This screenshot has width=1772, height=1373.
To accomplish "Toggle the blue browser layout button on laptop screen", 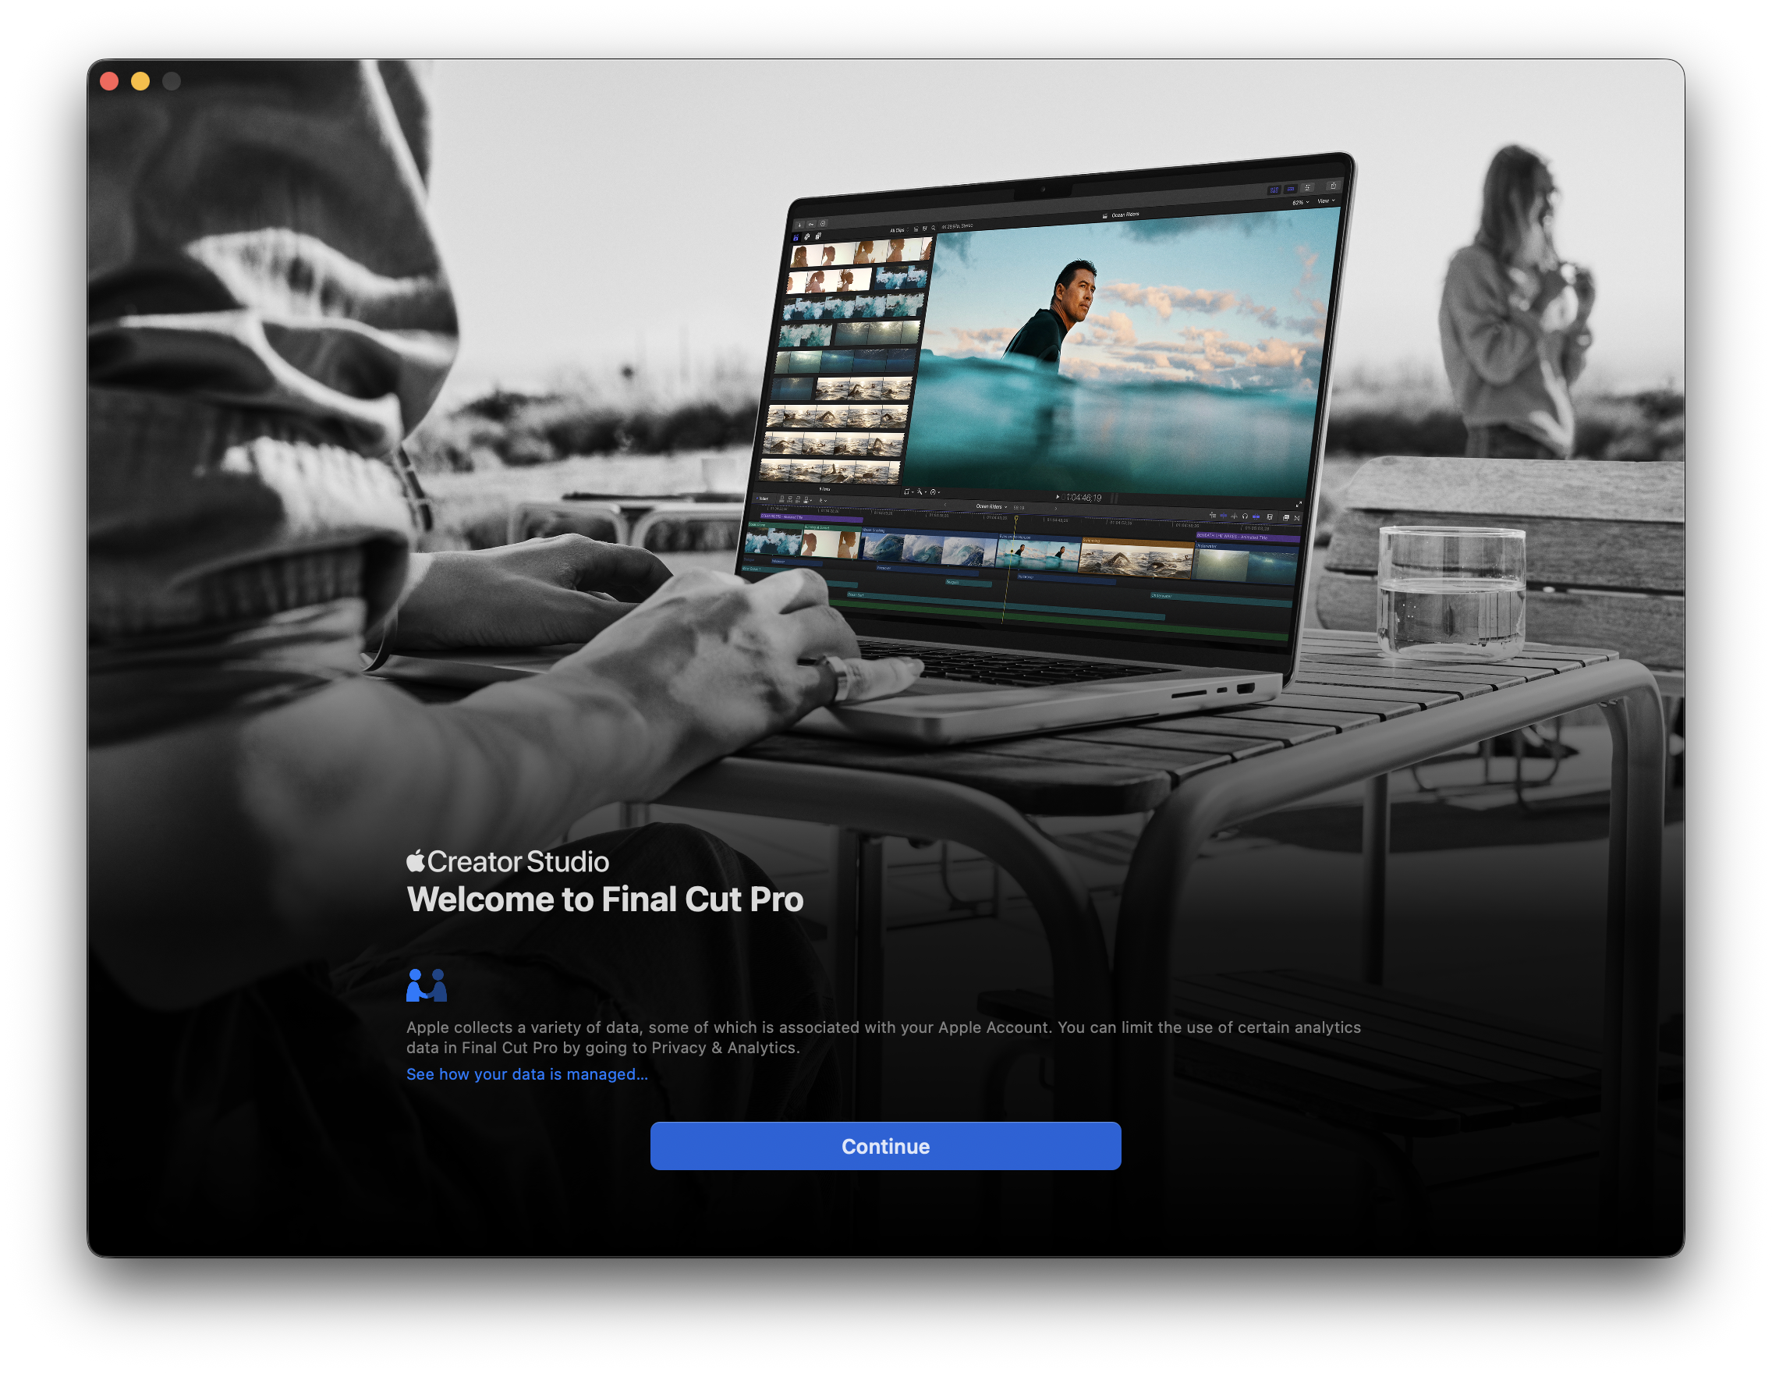I will tap(1274, 190).
